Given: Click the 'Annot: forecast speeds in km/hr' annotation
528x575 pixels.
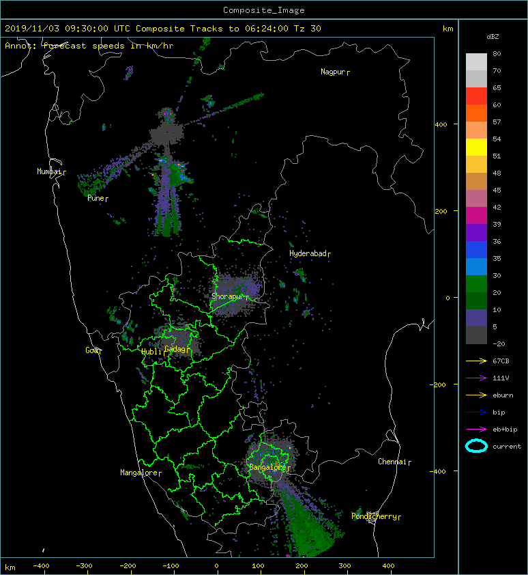Looking at the screenshot, I should tap(89, 46).
